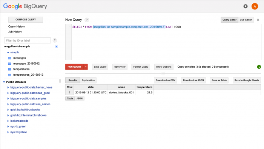This screenshot has width=264, height=149.
Task: Switch to the Query Editor tab
Action: (229, 20)
